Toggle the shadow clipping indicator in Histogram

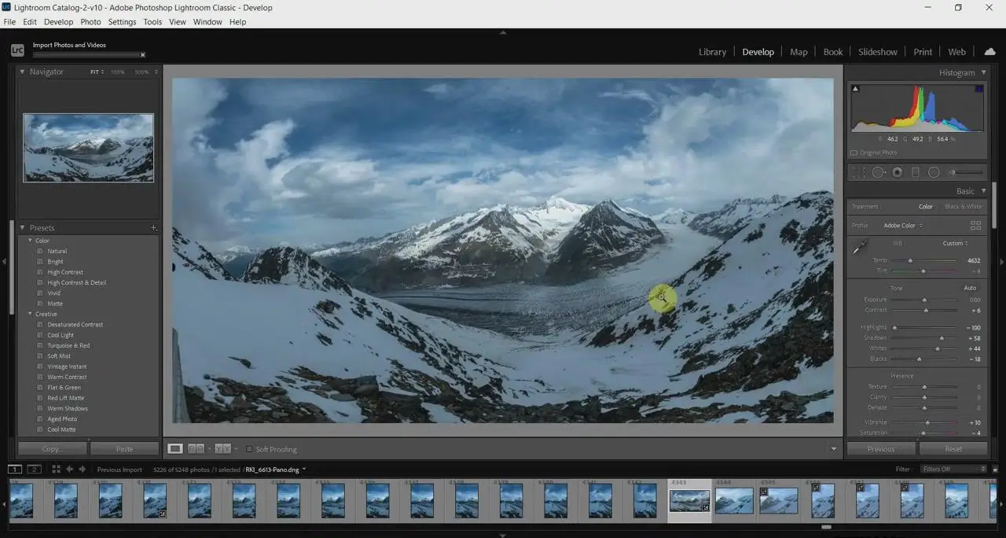[x=856, y=88]
